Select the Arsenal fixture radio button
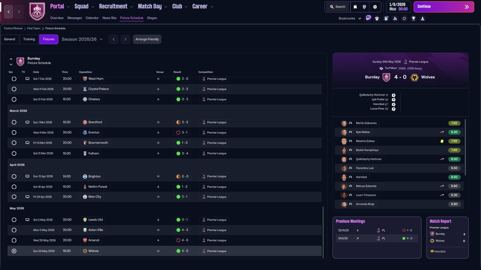Image resolution: width=481 pixels, height=270 pixels. (14, 240)
